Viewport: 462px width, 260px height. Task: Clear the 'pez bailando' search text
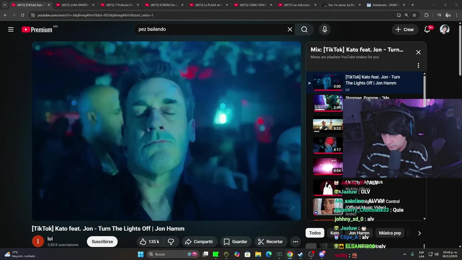tap(290, 29)
